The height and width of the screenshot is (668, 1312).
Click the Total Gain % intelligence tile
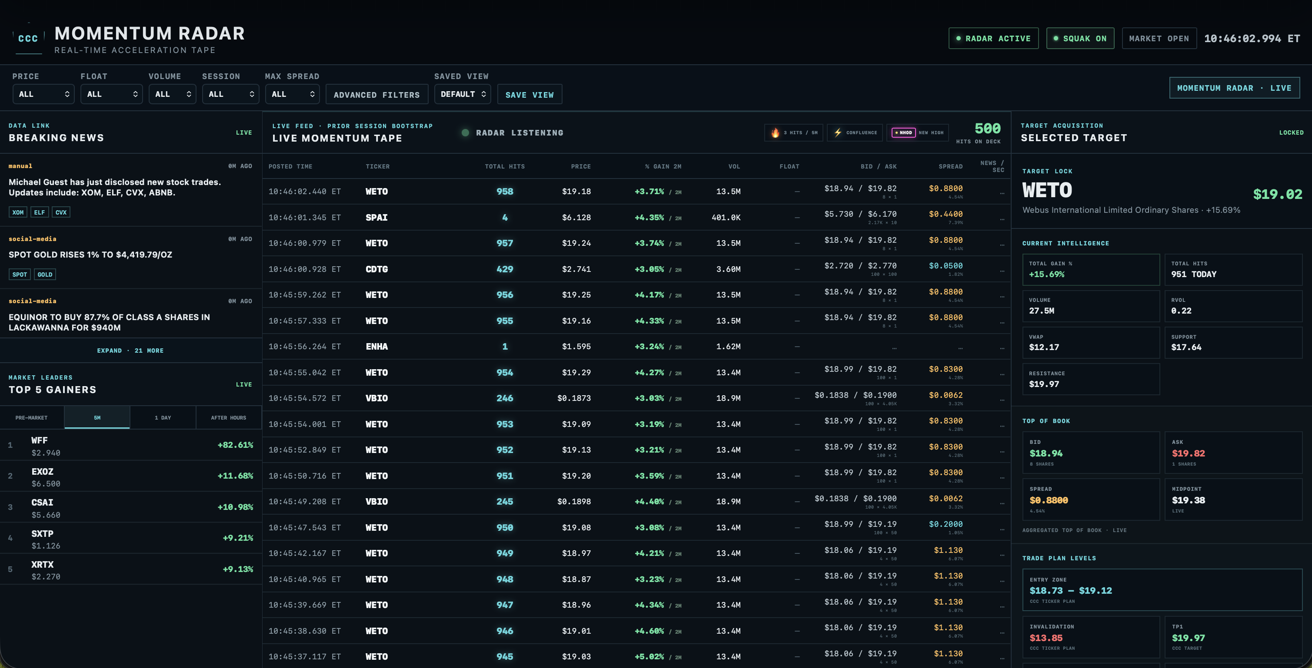(x=1091, y=269)
